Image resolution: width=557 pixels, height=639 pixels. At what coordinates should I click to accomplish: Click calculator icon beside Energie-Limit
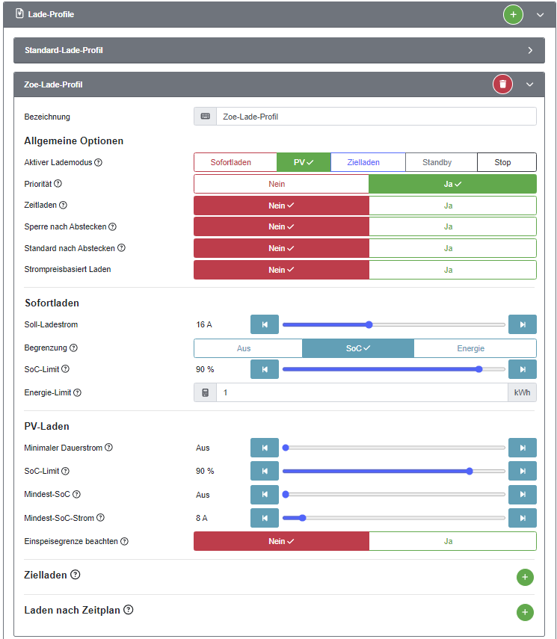(x=205, y=392)
